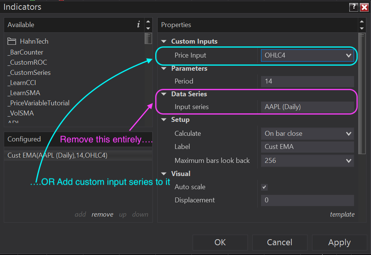Click the OK button

[x=220, y=243]
